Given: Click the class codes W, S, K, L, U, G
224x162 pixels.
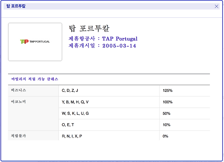Looking at the screenshot, I should [75, 113].
